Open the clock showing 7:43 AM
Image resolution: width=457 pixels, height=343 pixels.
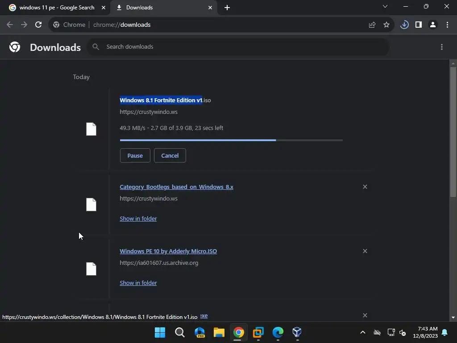click(425, 332)
